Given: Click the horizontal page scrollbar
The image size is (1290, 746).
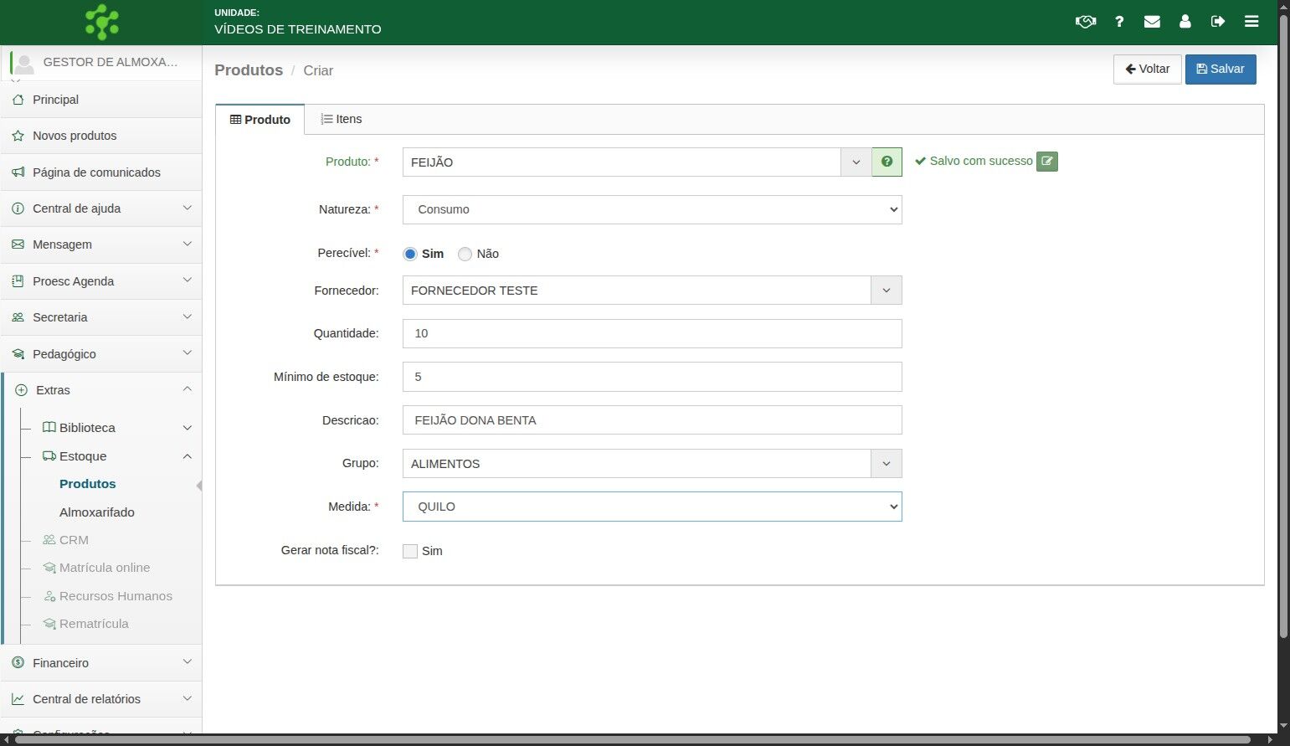Looking at the screenshot, I should click(x=632, y=739).
